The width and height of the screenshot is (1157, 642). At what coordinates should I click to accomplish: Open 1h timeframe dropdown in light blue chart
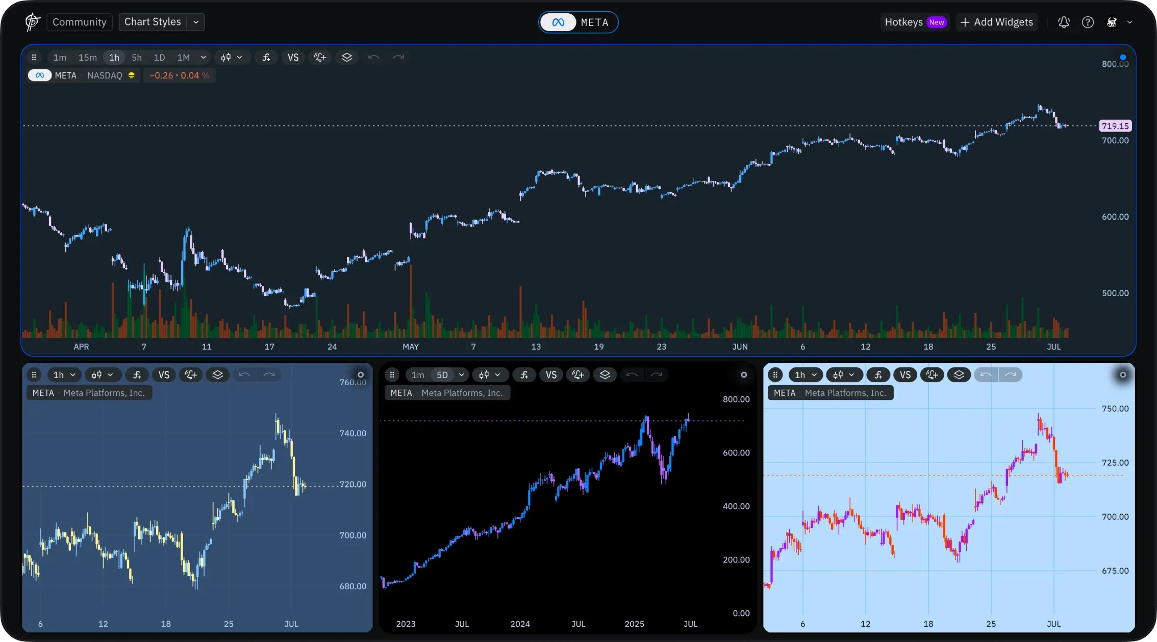(806, 375)
